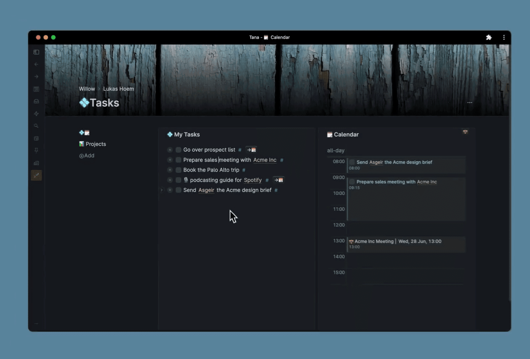Open the Willow breadcrumb link
This screenshot has width=530, height=359.
pos(87,89)
